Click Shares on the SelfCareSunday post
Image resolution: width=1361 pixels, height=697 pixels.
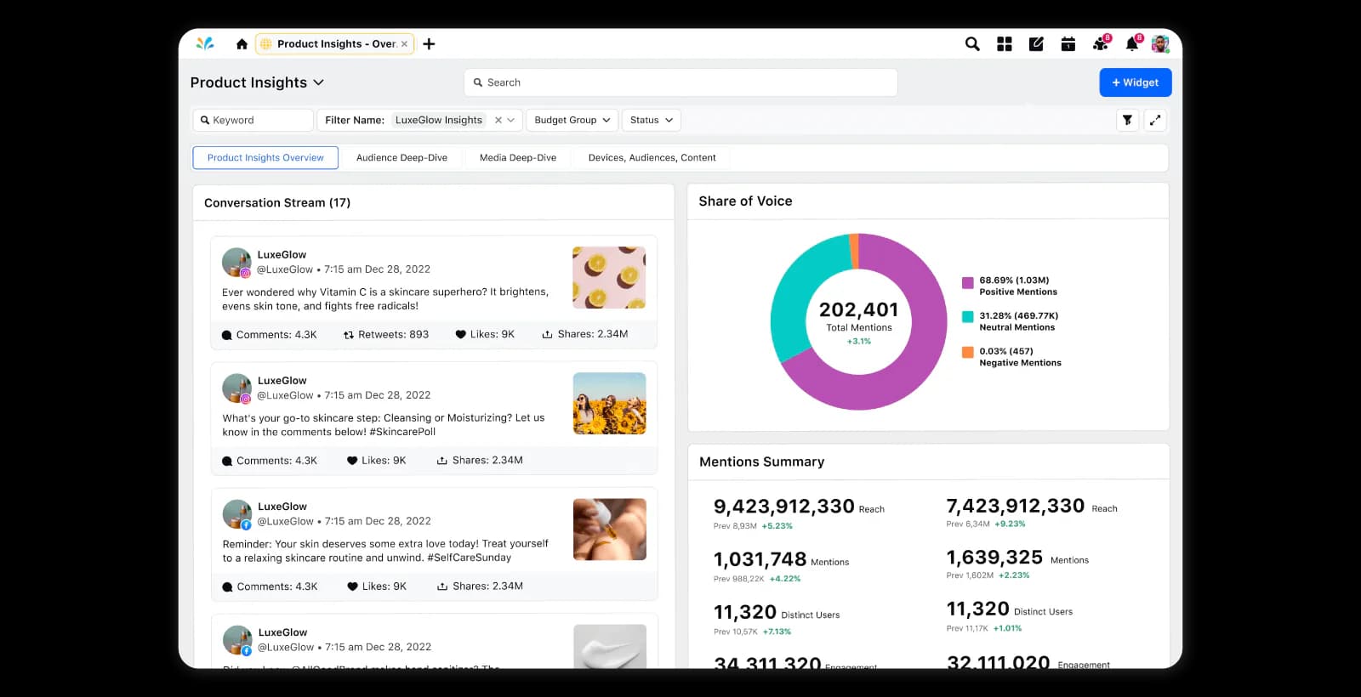point(481,586)
